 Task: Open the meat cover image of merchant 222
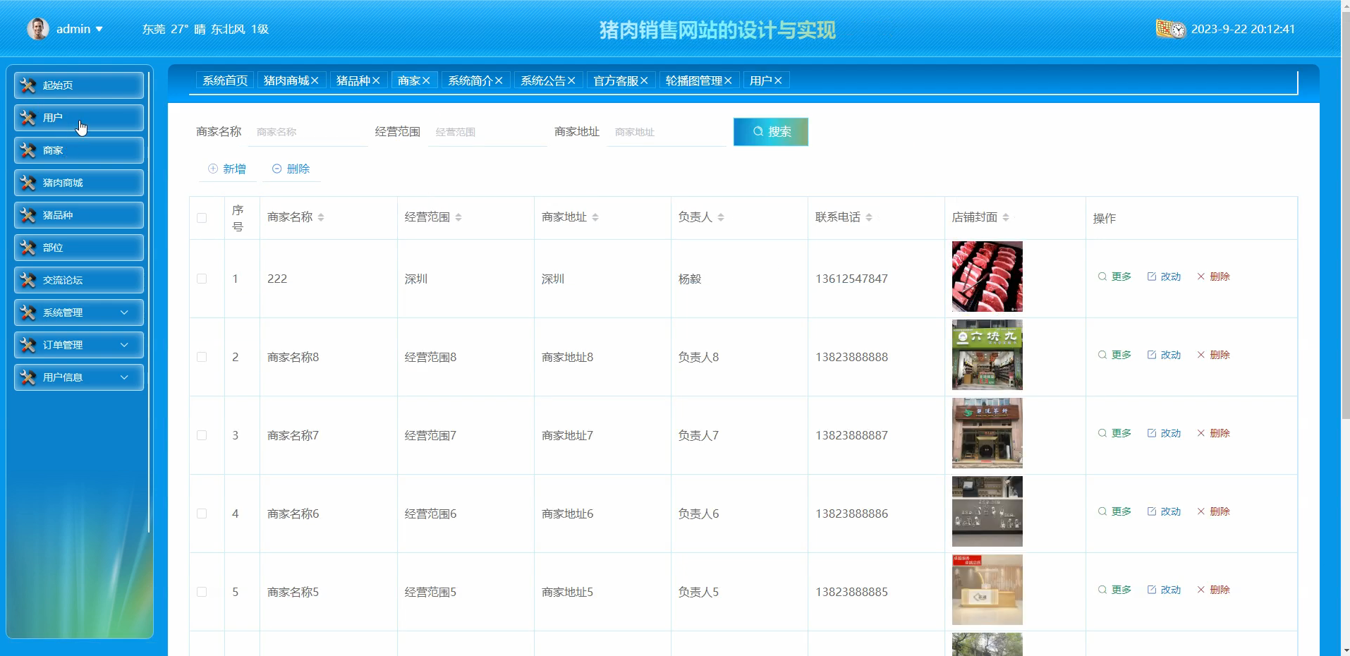(x=987, y=277)
